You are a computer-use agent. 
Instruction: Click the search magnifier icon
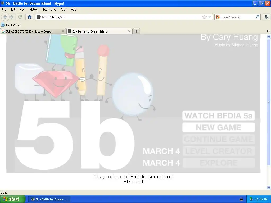click(257, 17)
